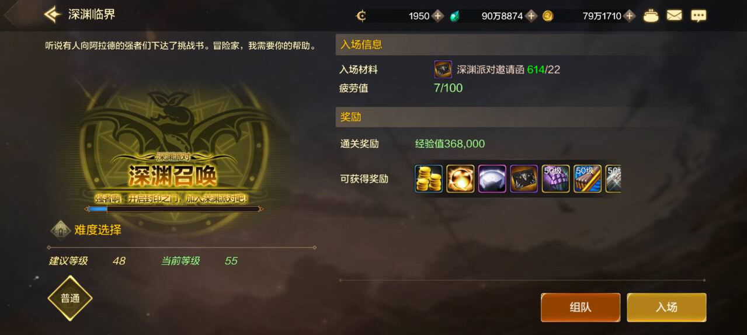
Task: Open the cake event icon in top bar
Action: [651, 16]
